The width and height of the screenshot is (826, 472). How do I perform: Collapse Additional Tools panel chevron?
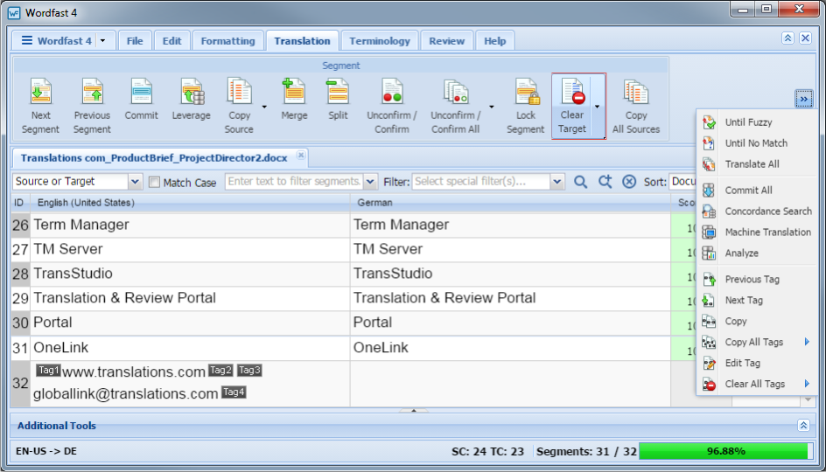(803, 425)
